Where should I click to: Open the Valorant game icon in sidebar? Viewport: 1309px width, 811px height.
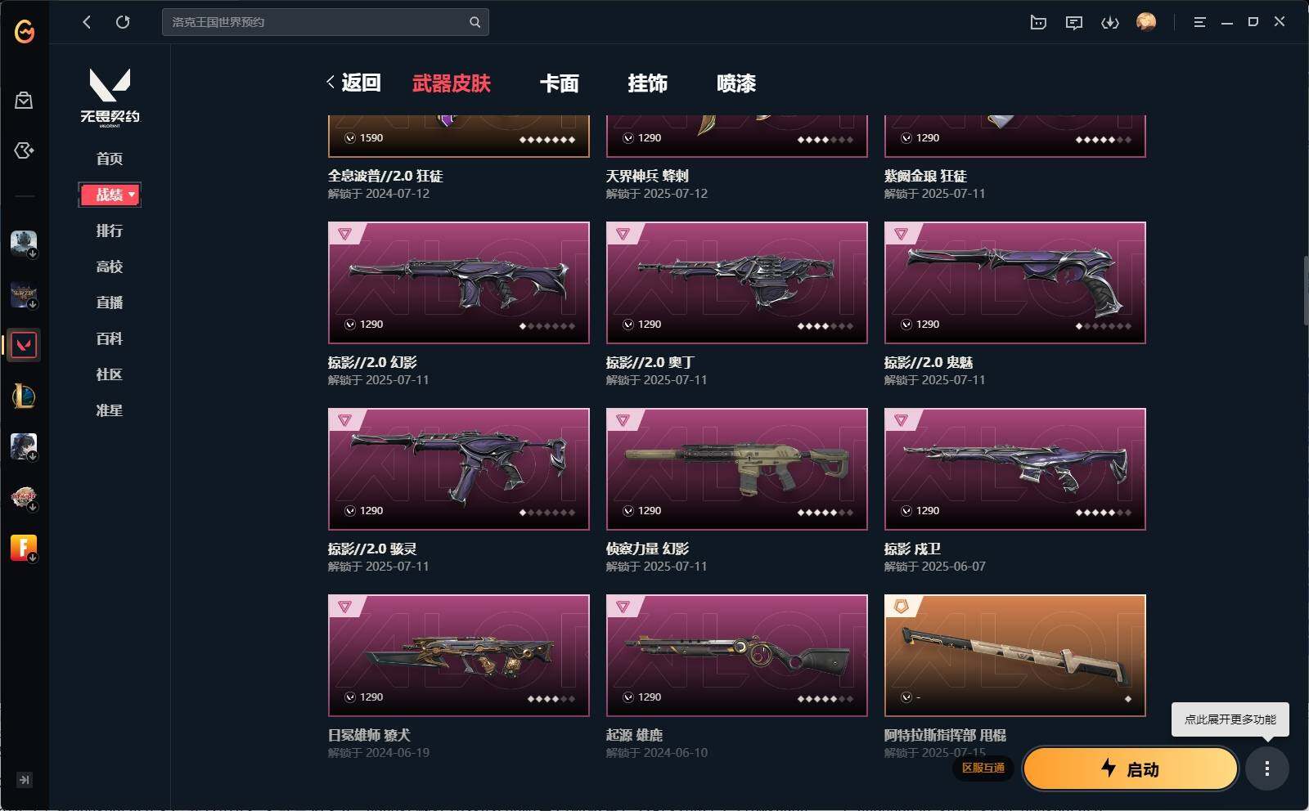(x=24, y=345)
